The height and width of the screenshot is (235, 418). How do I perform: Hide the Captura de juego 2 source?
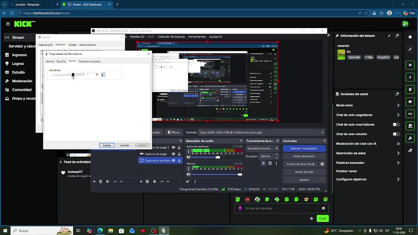click(x=173, y=148)
